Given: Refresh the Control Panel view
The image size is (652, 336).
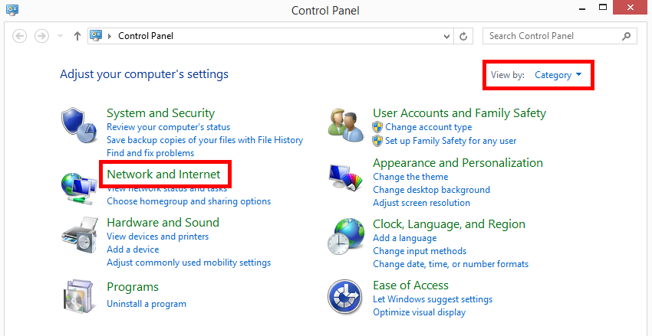Looking at the screenshot, I should point(463,36).
